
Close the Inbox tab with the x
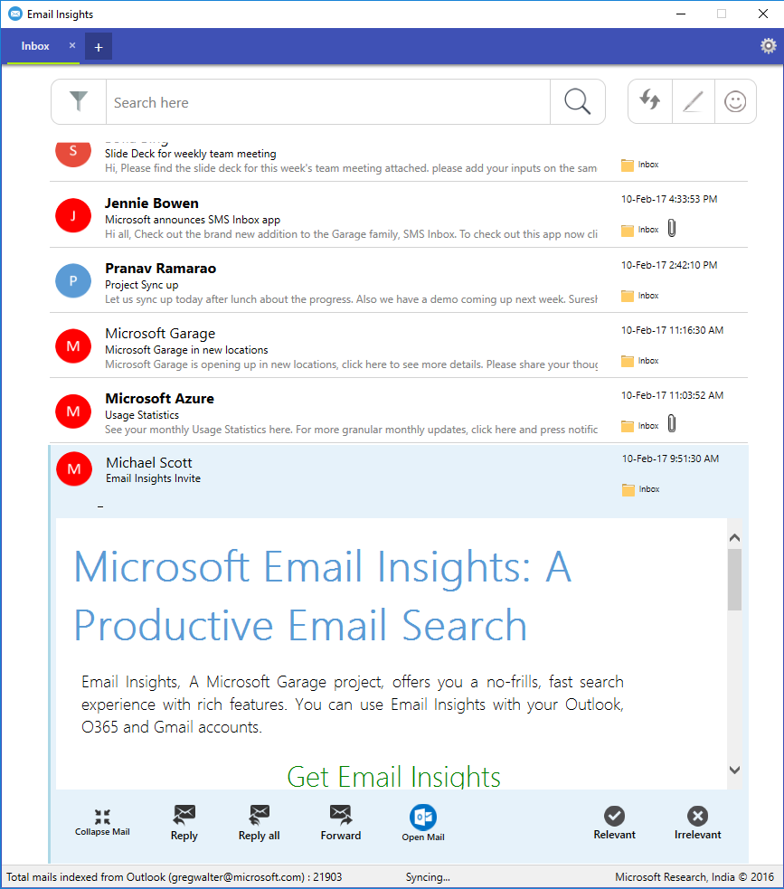coord(72,45)
